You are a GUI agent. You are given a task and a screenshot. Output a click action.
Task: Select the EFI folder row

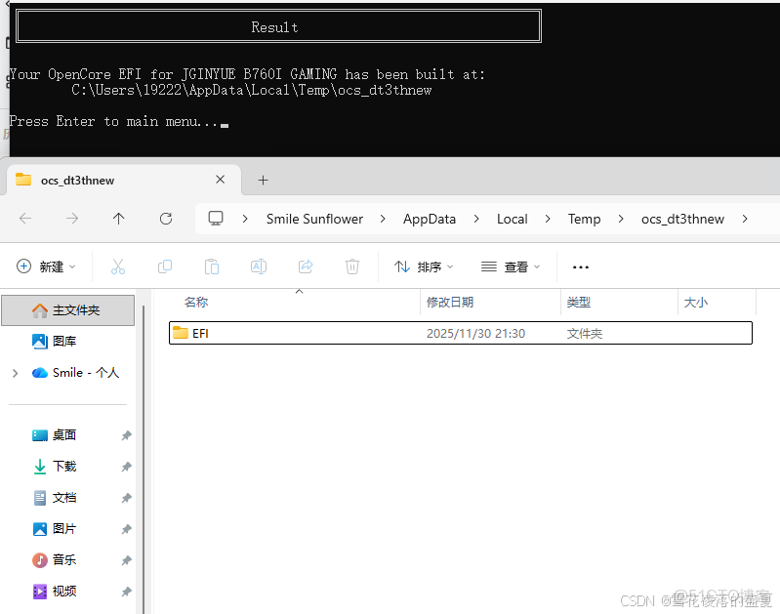461,333
